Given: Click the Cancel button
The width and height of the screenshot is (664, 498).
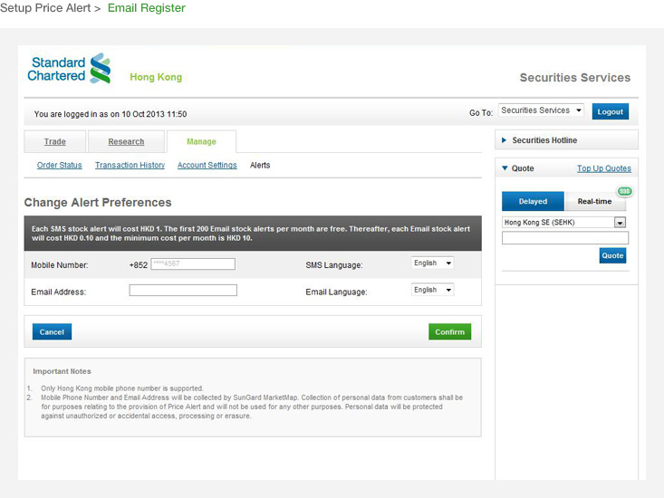Looking at the screenshot, I should click(52, 331).
